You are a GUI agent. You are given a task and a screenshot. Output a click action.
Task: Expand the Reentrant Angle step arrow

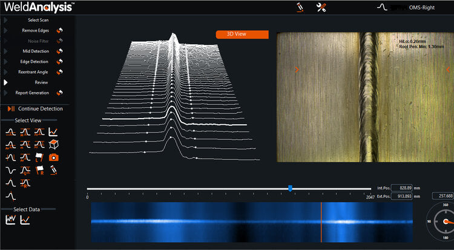click(x=6, y=72)
